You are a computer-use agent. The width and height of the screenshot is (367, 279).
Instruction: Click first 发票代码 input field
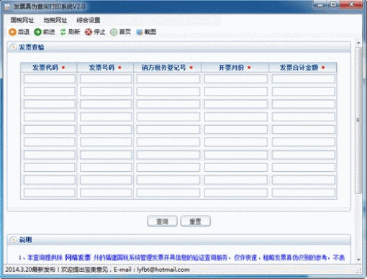click(x=50, y=79)
